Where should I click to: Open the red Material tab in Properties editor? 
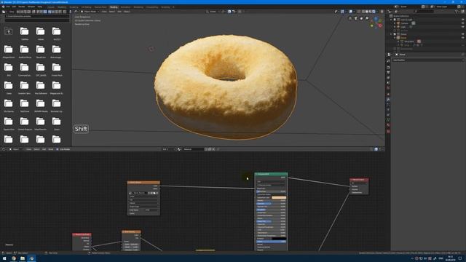(388, 125)
